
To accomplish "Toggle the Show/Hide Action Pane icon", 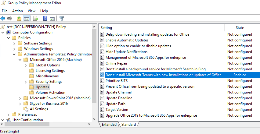I will click(52, 18).
